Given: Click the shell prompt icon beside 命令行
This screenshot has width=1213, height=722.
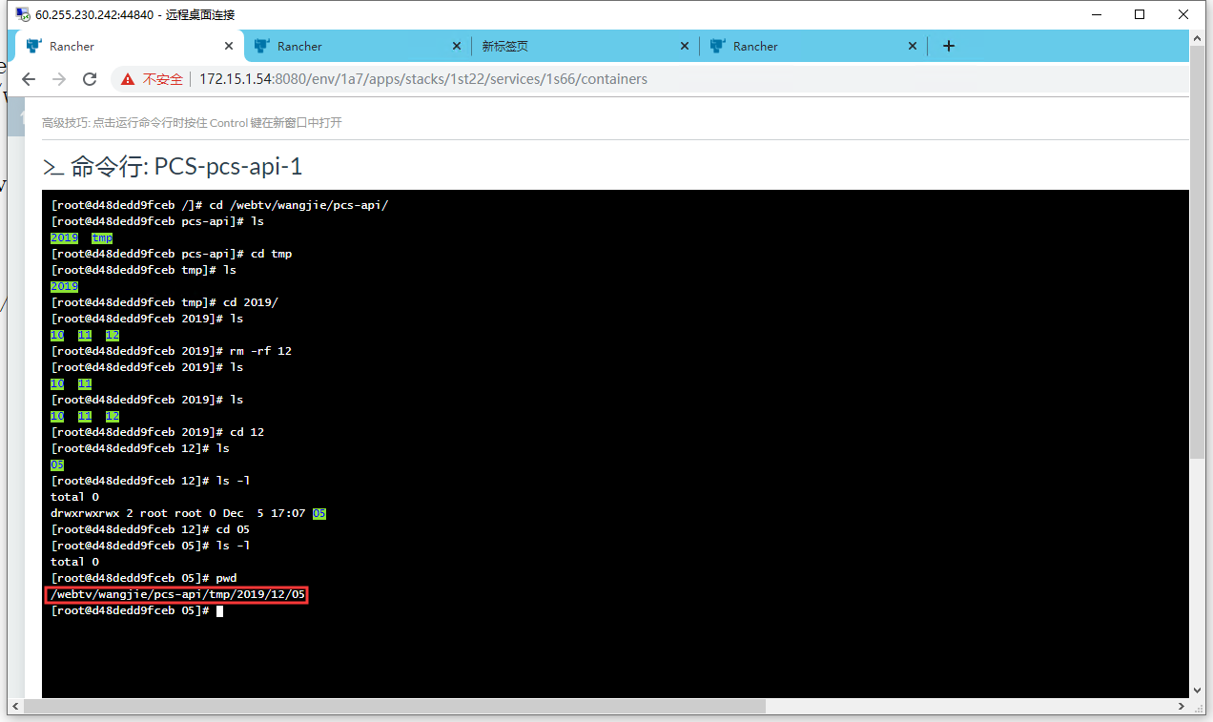Looking at the screenshot, I should (54, 168).
